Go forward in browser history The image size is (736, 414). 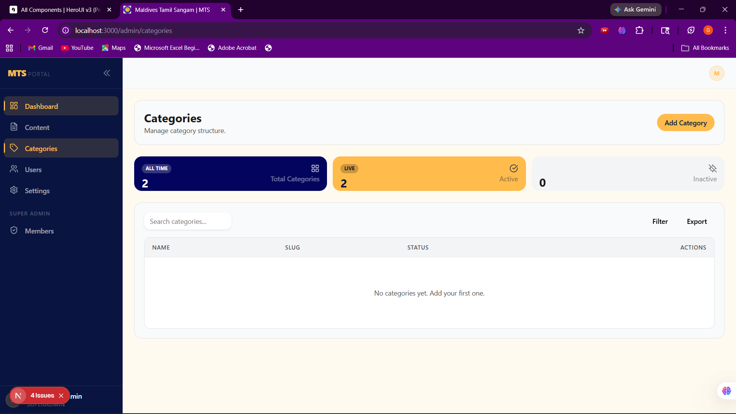pos(28,30)
